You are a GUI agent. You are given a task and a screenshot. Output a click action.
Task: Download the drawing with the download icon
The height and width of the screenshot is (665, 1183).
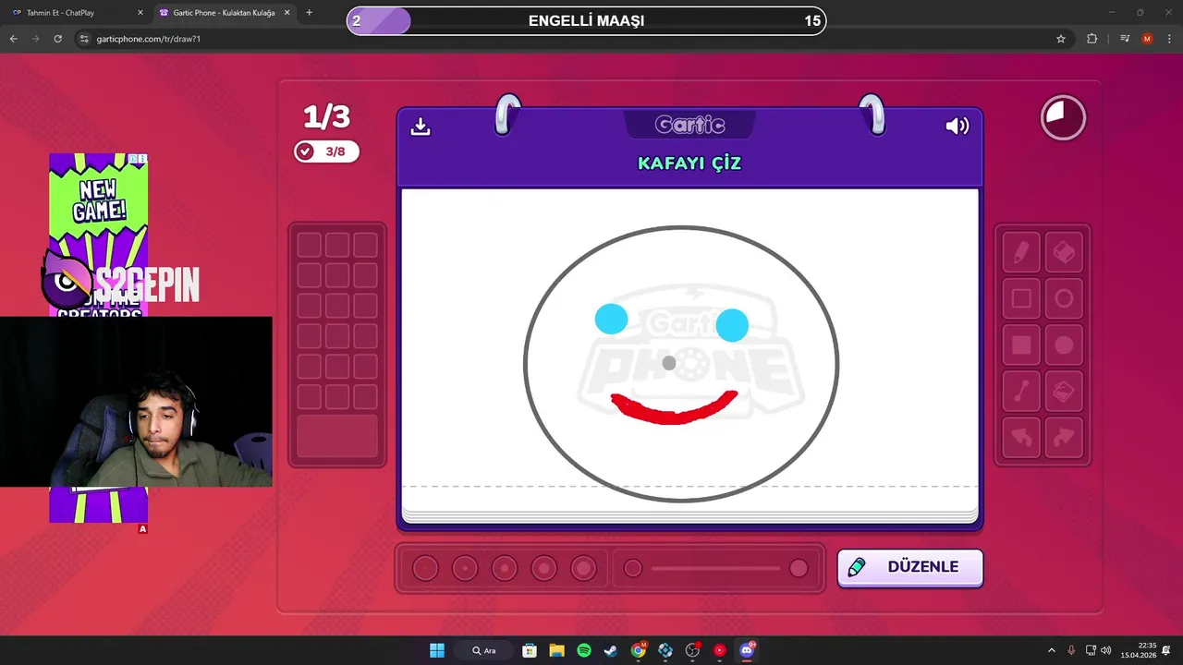click(421, 126)
